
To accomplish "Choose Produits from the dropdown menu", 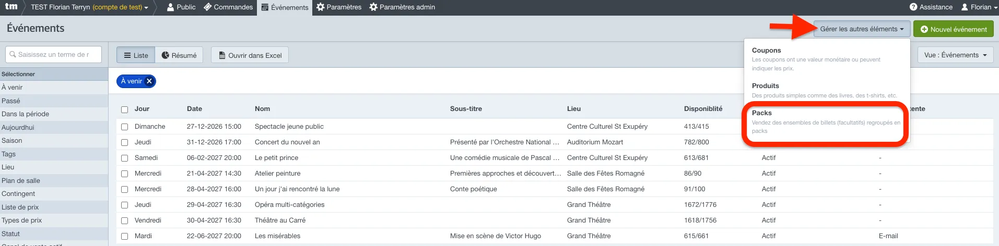I will pos(765,86).
